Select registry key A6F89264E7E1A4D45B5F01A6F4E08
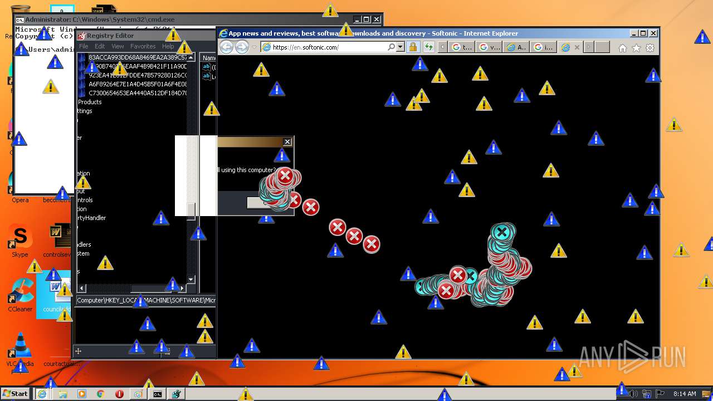 (x=138, y=84)
